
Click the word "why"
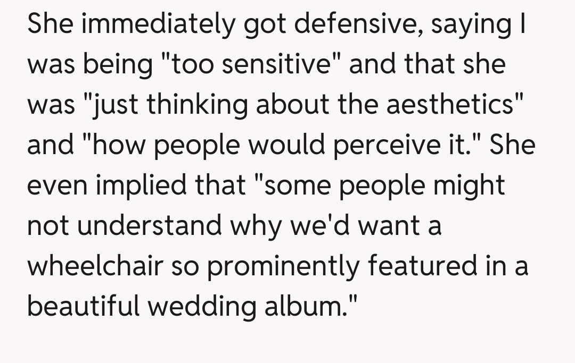click(x=256, y=226)
